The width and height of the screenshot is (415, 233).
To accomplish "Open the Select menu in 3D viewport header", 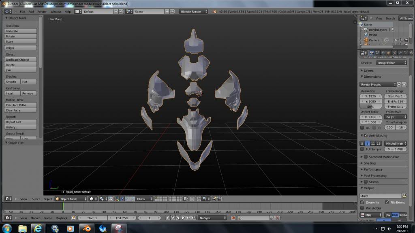I will point(36,199).
